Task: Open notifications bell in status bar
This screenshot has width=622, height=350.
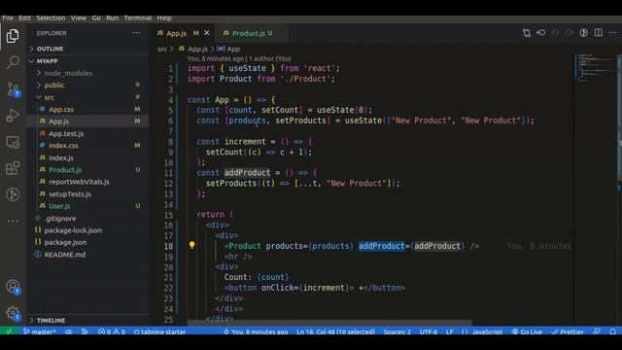Action: tap(613, 332)
